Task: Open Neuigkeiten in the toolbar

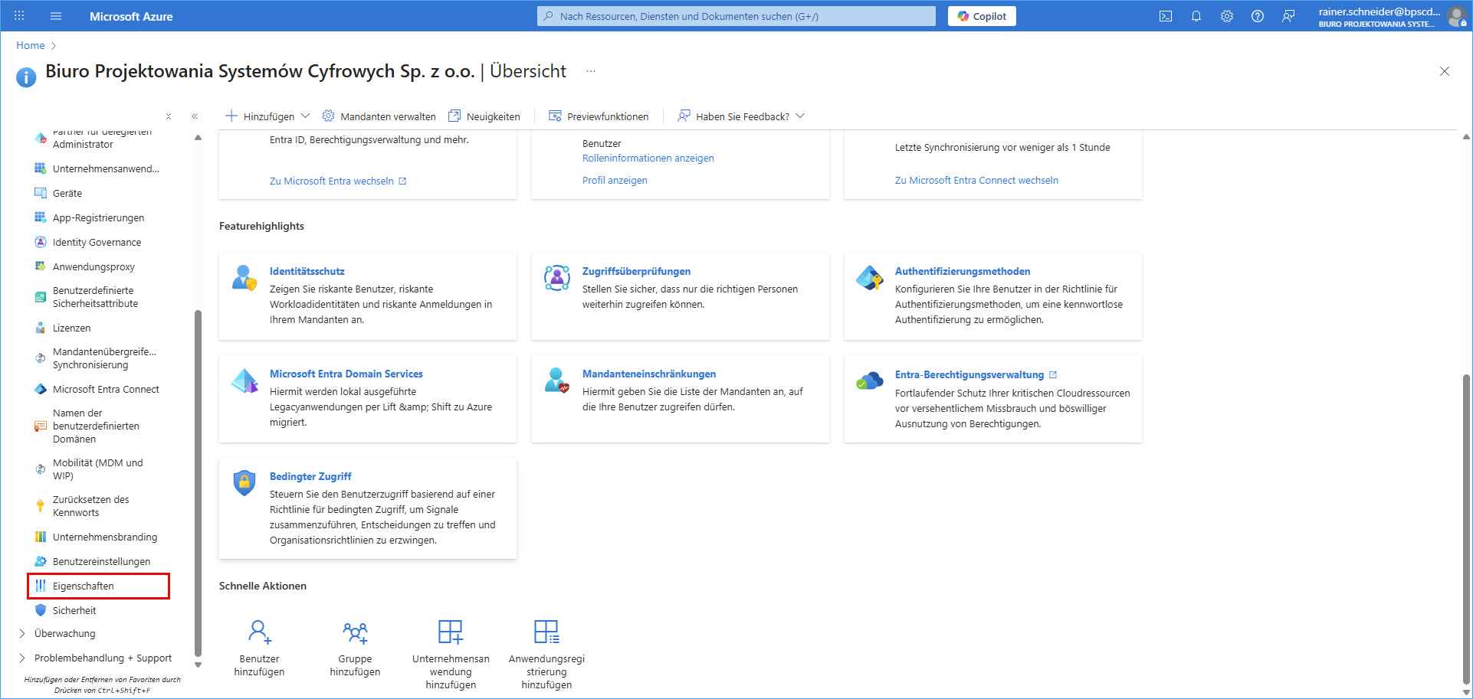Action: 484,116
